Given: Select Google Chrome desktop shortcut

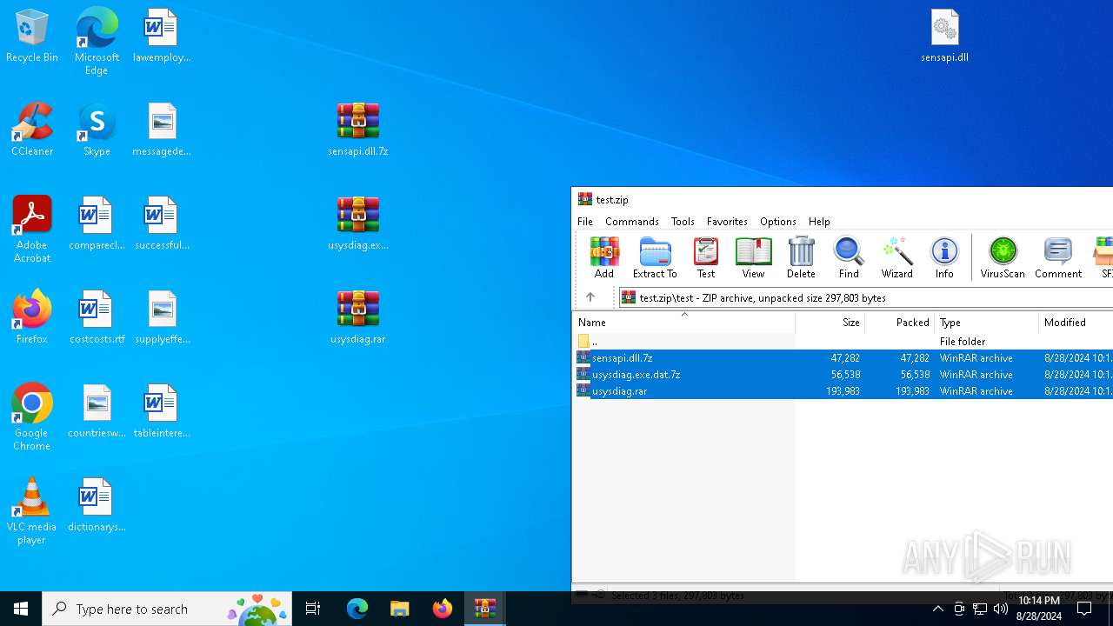Looking at the screenshot, I should click(x=32, y=417).
